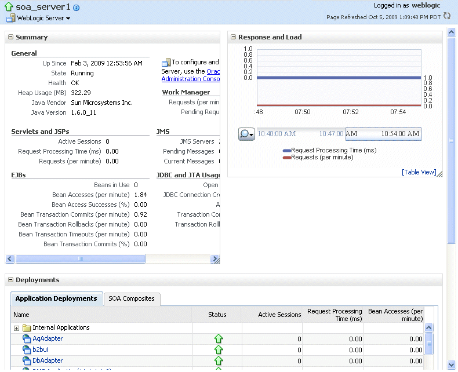Click the main page vertical scrollbar thumb
Screen dimensions: 458x372
click(x=451, y=140)
